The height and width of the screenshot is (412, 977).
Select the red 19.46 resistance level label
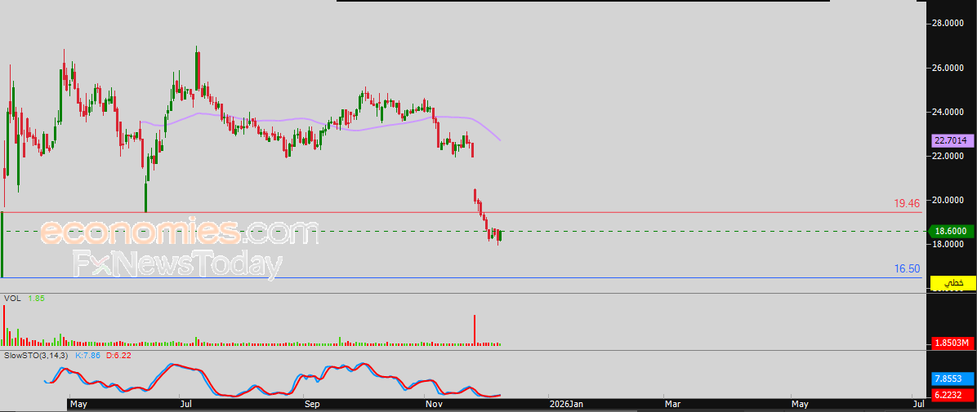[908, 203]
